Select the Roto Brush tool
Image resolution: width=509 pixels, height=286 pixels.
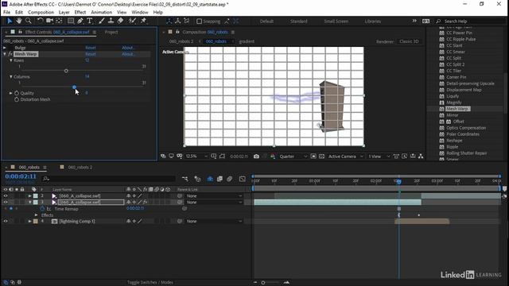tap(132, 21)
